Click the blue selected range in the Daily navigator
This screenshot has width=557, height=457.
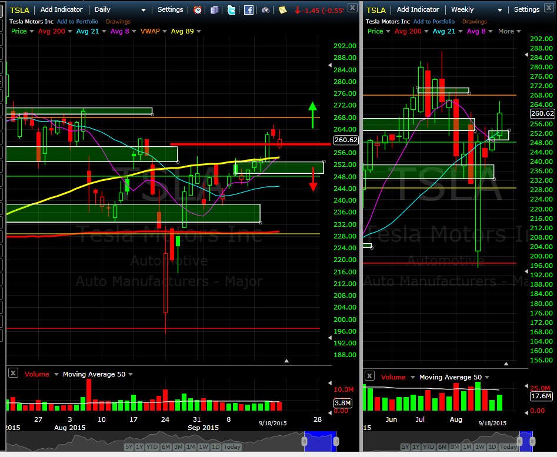(320, 441)
